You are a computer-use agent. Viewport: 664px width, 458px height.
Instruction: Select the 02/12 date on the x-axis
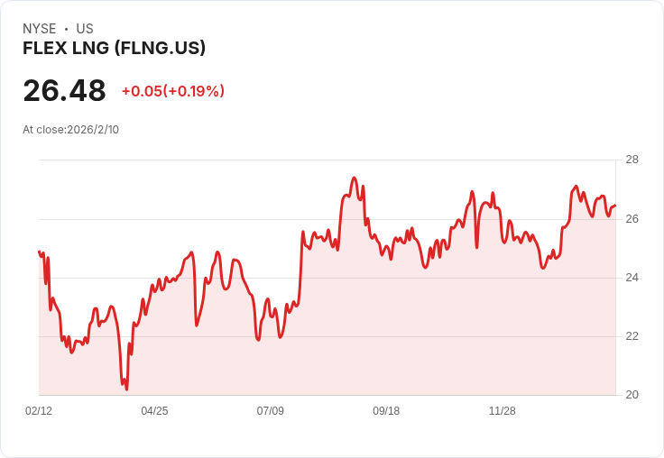tap(39, 410)
